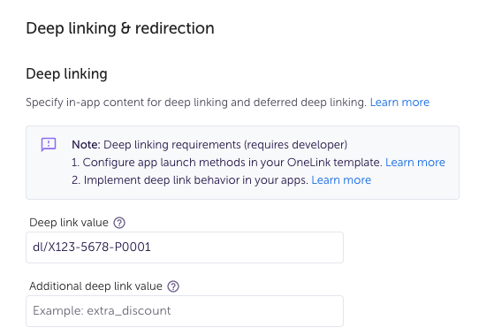Click the Deep linking subheading
This screenshot has height=335, width=479.
(66, 74)
